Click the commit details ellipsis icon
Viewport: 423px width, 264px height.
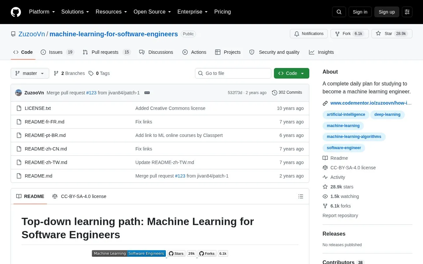pyautogui.click(x=147, y=93)
